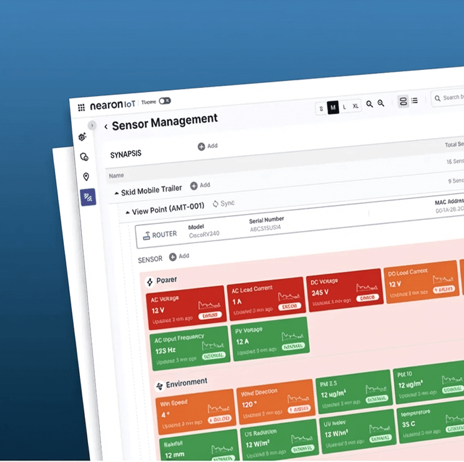Switch to card view layout
The width and height of the screenshot is (464, 462).
[x=403, y=102]
